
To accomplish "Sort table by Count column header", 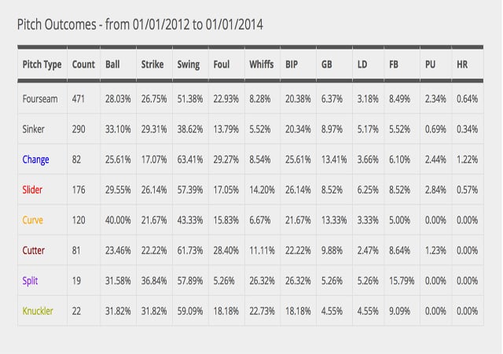I will [83, 65].
